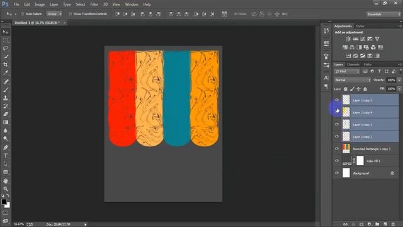Select the Lasso tool
Viewport: 403px width, 227px height.
[x=6, y=49]
